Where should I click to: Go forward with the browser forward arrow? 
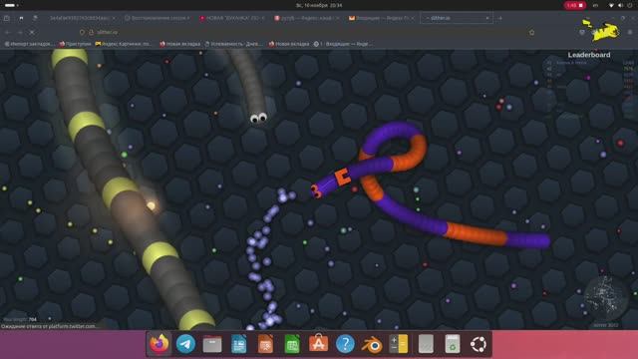20,32
